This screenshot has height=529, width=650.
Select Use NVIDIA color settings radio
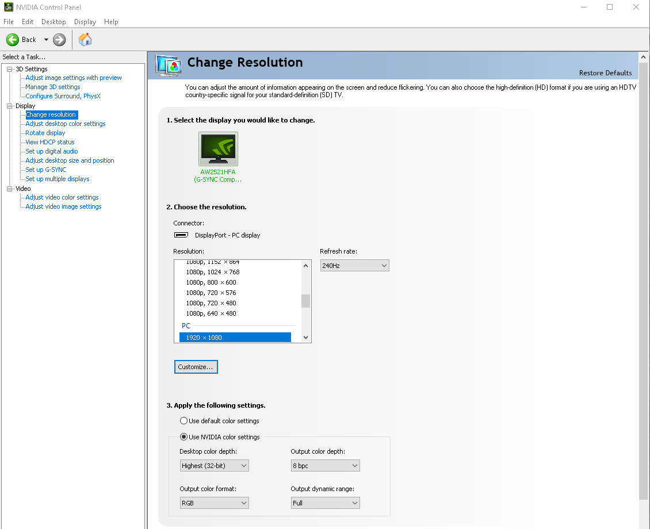click(183, 437)
